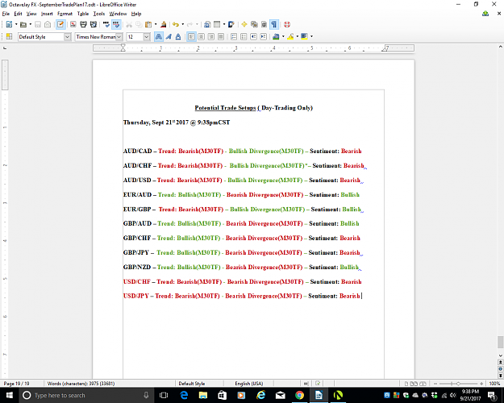Click English (USA) language in status bar
The height and width of the screenshot is (403, 504).
click(249, 384)
